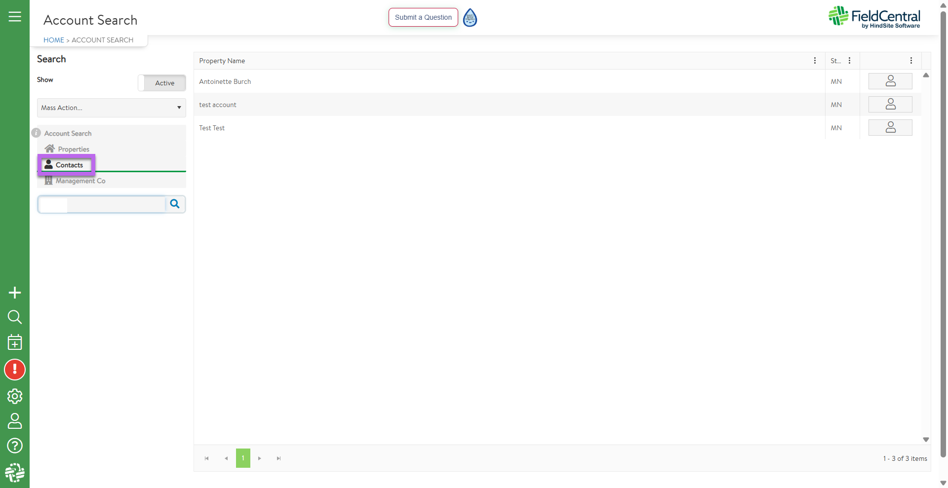Open Property Name column options menu
This screenshot has height=488, width=948.
(815, 61)
